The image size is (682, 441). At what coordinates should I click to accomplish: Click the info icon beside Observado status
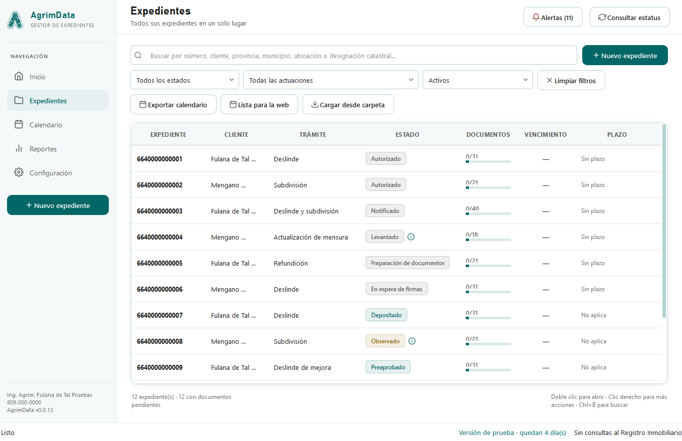pos(412,341)
